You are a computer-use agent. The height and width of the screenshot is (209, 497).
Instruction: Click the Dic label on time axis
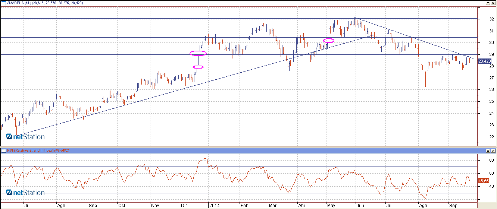click(184, 205)
